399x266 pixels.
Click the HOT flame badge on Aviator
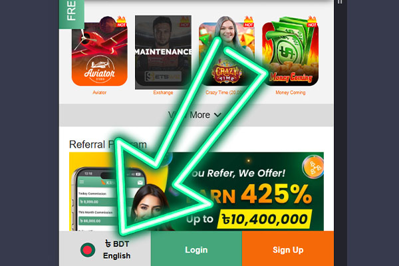(x=122, y=22)
